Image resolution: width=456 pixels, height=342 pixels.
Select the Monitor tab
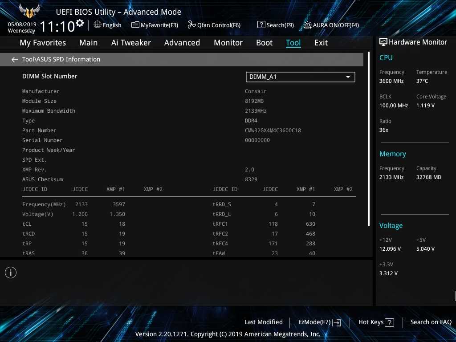[228, 43]
